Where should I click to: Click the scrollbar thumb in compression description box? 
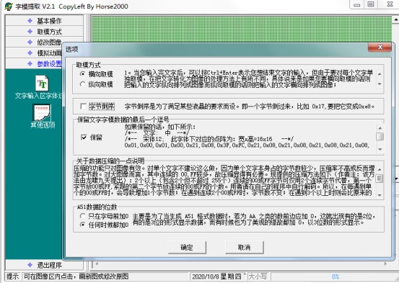point(380,179)
